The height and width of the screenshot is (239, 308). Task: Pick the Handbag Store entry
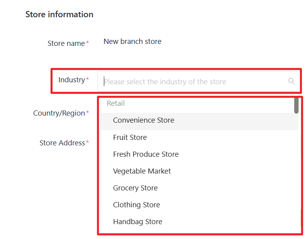click(x=138, y=222)
